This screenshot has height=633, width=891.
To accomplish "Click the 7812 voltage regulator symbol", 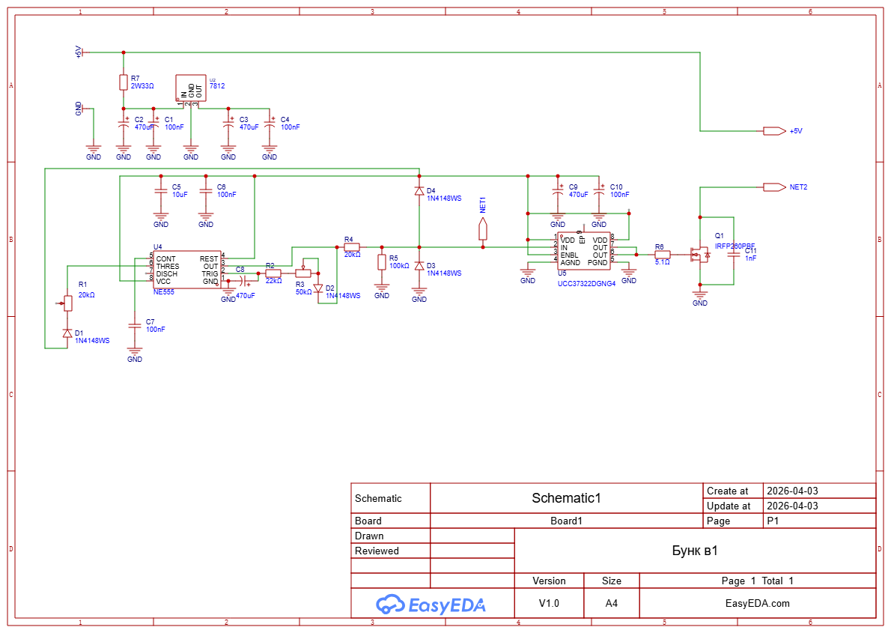I will tap(190, 88).
